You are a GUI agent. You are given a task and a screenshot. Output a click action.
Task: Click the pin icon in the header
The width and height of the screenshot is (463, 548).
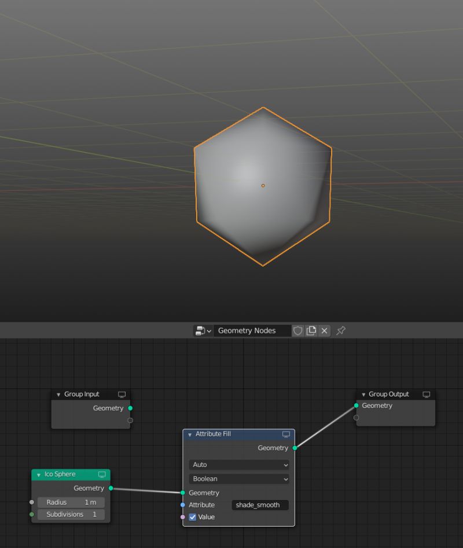(x=340, y=330)
